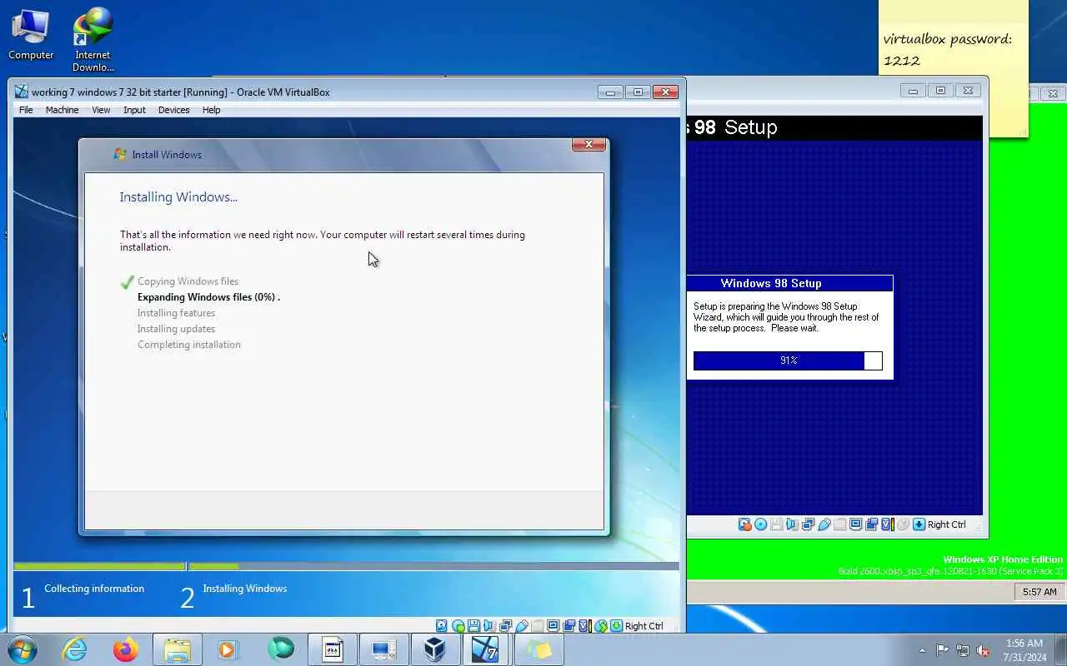Open the Help menu
This screenshot has width=1067, height=666.
[211, 110]
